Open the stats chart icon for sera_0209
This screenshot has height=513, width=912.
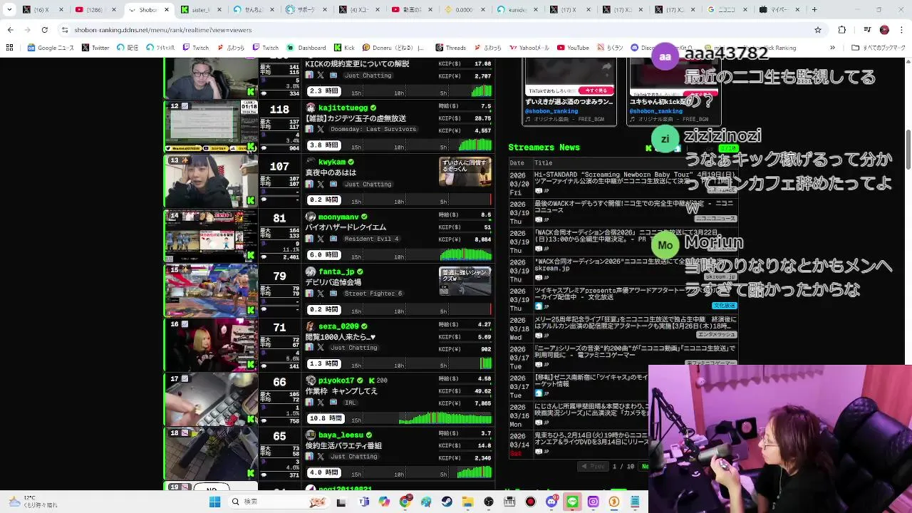pos(309,348)
